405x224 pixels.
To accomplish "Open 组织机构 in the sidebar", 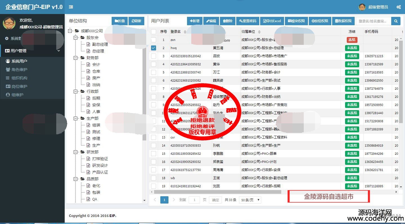I will [x=19, y=78].
